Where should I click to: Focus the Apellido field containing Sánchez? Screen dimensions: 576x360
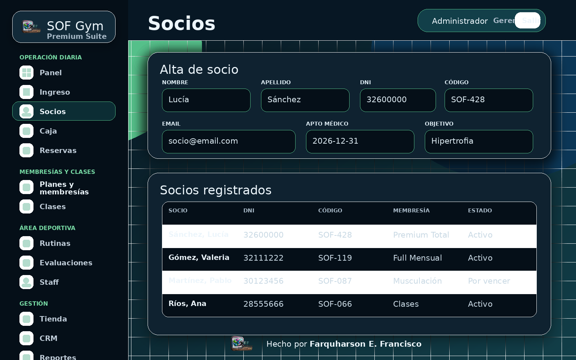(x=305, y=100)
